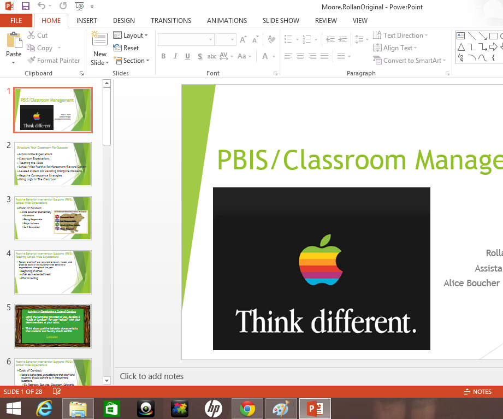Screen dimensions: 503x419
Task: Toggle italic formatting
Action: (175, 56)
